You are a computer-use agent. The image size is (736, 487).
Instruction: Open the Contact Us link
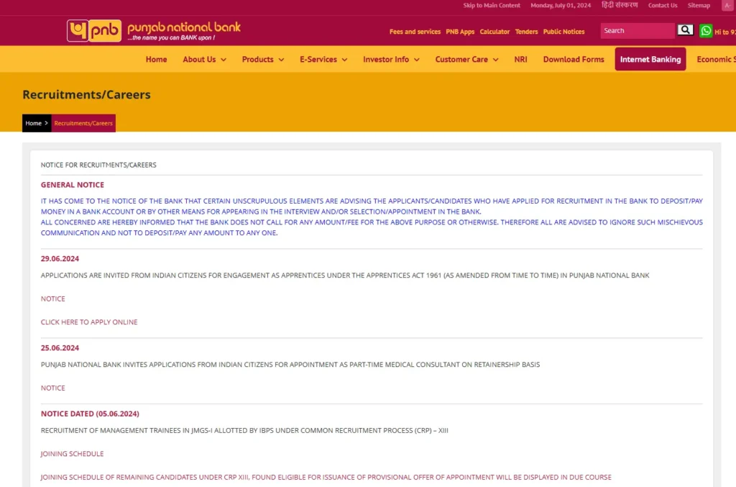pyautogui.click(x=662, y=6)
